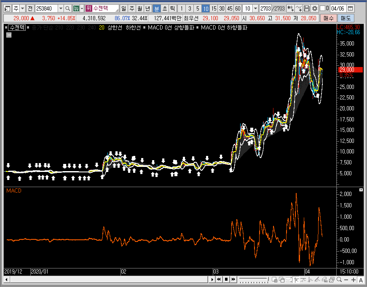
Task: Select the 분 minute chart mode
Action: (x=157, y=9)
